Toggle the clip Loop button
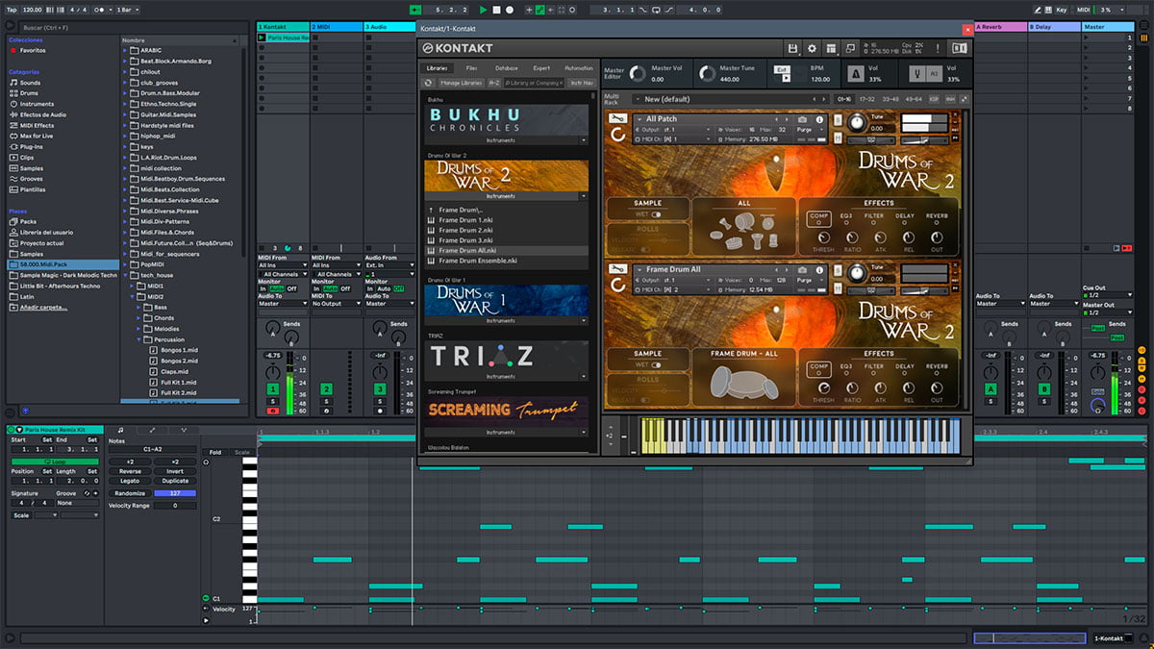Screen dimensions: 1154x649 pos(54,462)
